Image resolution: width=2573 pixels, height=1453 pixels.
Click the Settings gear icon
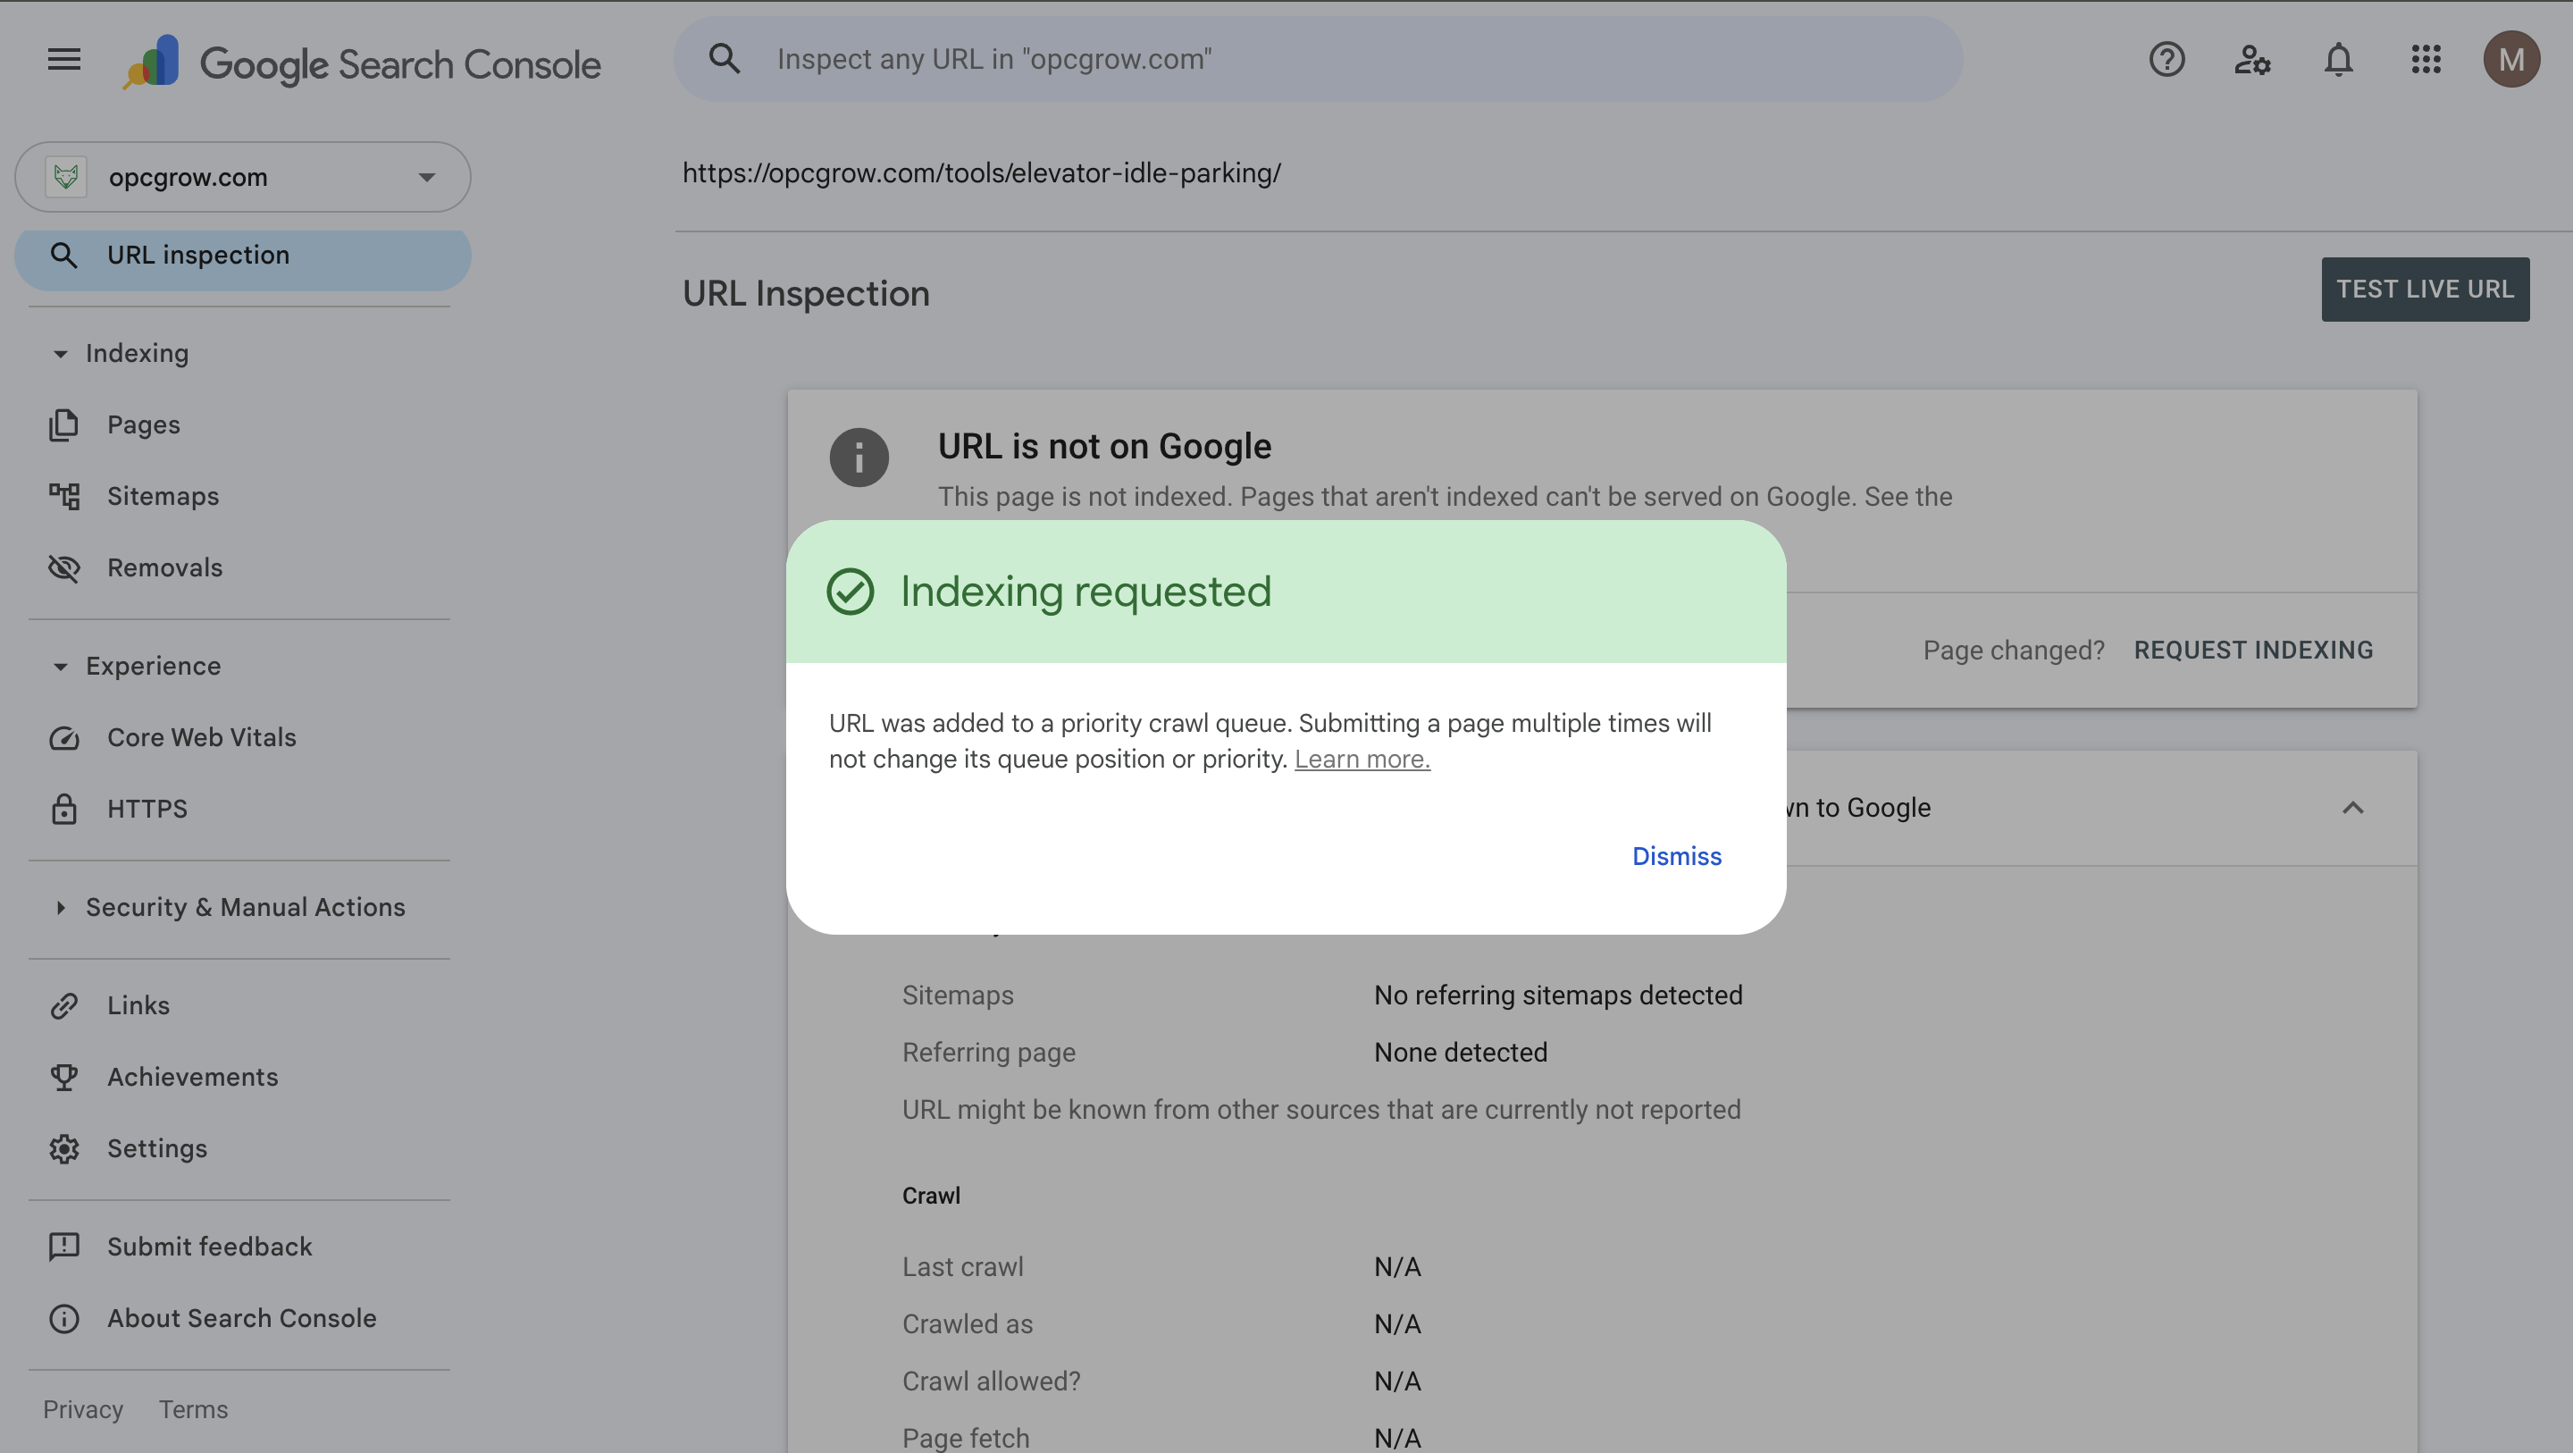tap(64, 1148)
